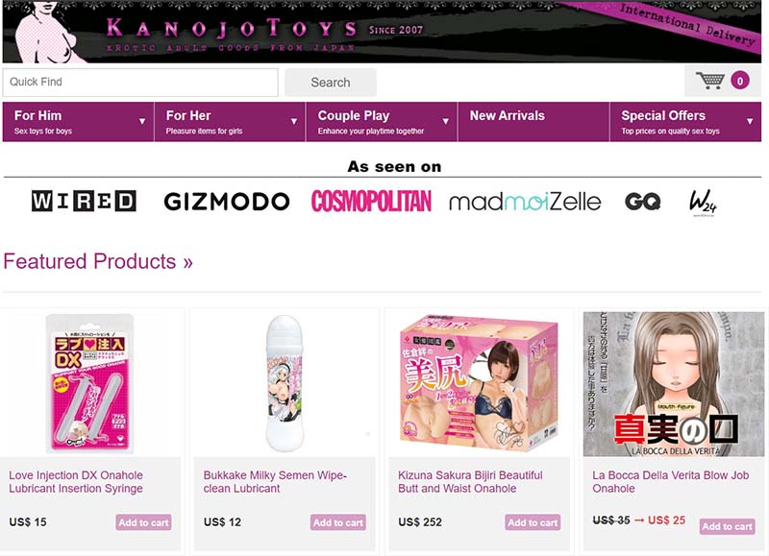Open the La Bocca Della Verita thumbnail
Image resolution: width=769 pixels, height=556 pixels.
[674, 383]
